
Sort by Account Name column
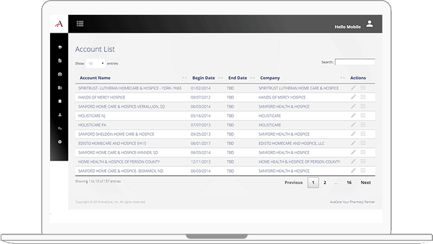click(95, 78)
